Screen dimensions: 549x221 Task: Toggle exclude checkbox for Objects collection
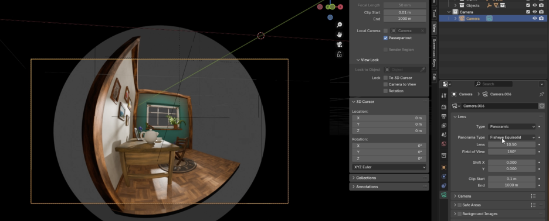(528, 5)
